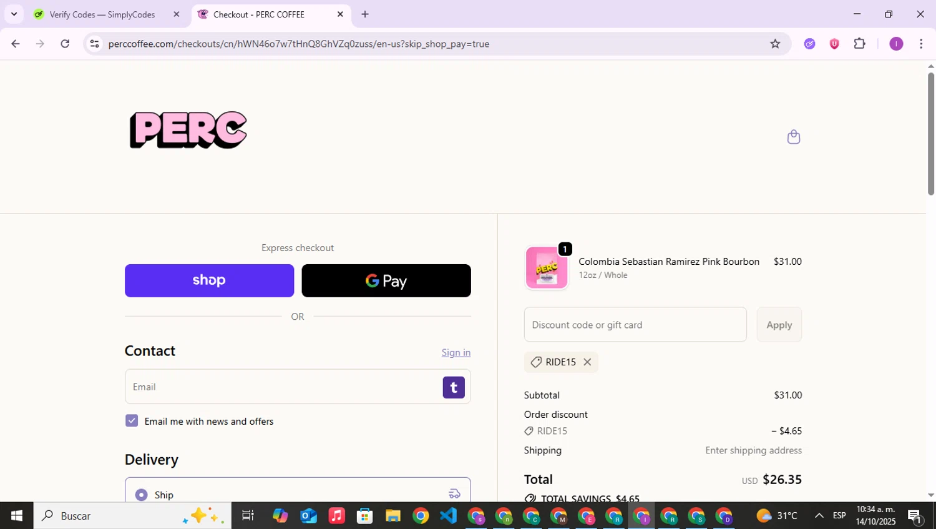Go back to the previous page

[16, 44]
